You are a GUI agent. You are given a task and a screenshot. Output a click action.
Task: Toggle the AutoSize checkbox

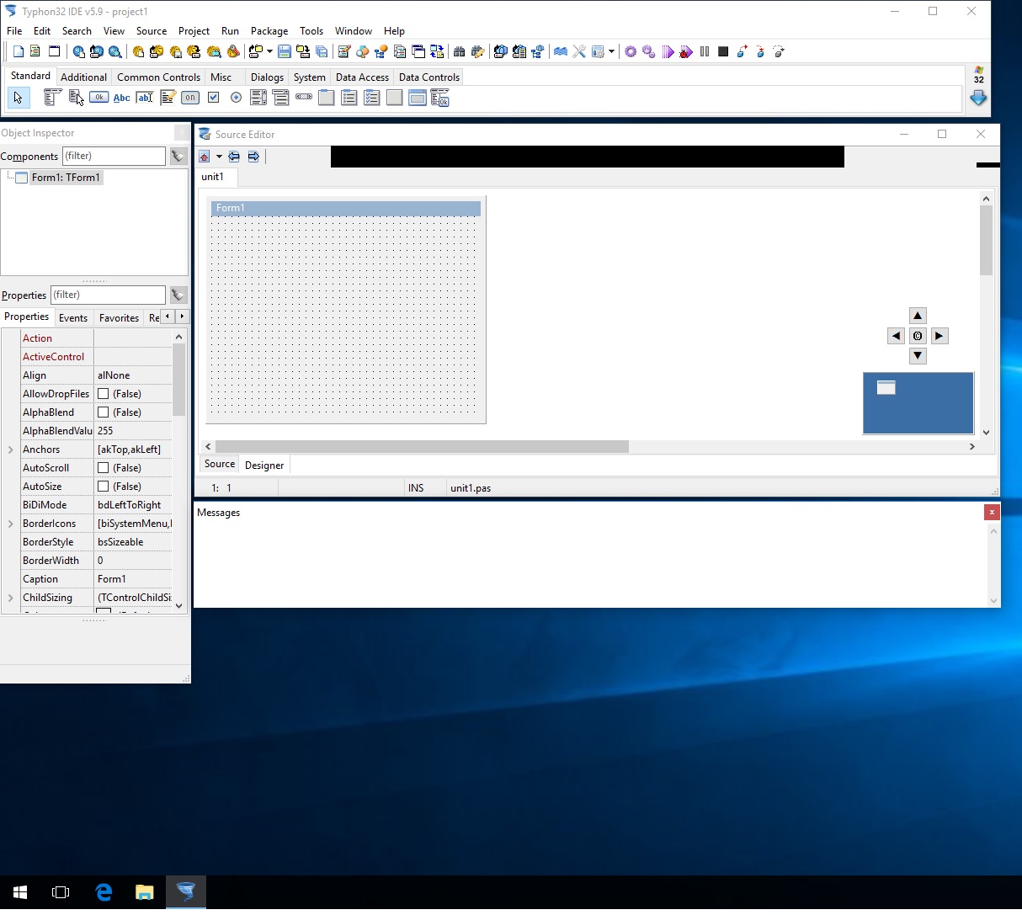[x=103, y=487]
